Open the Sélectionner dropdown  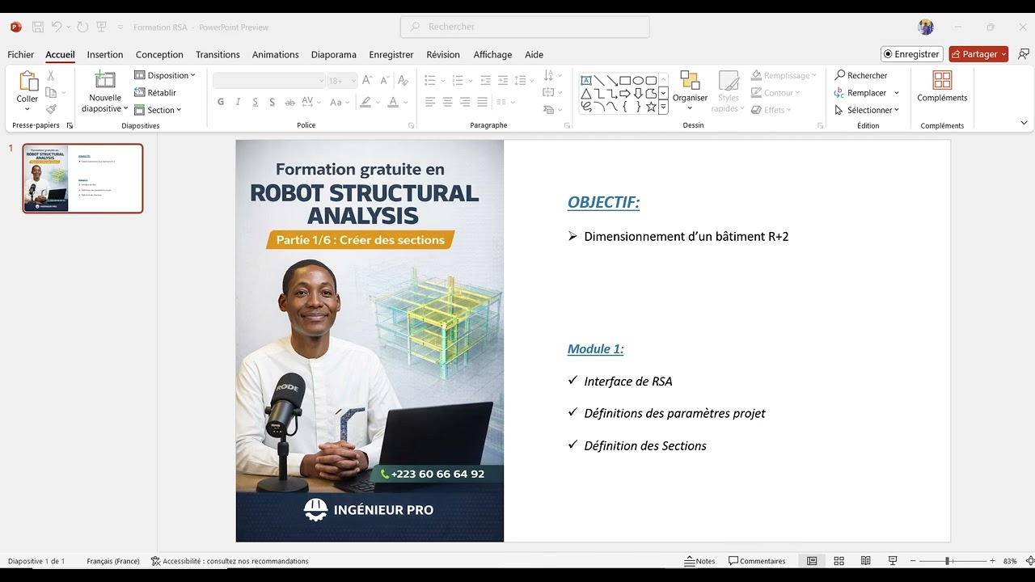coord(867,110)
